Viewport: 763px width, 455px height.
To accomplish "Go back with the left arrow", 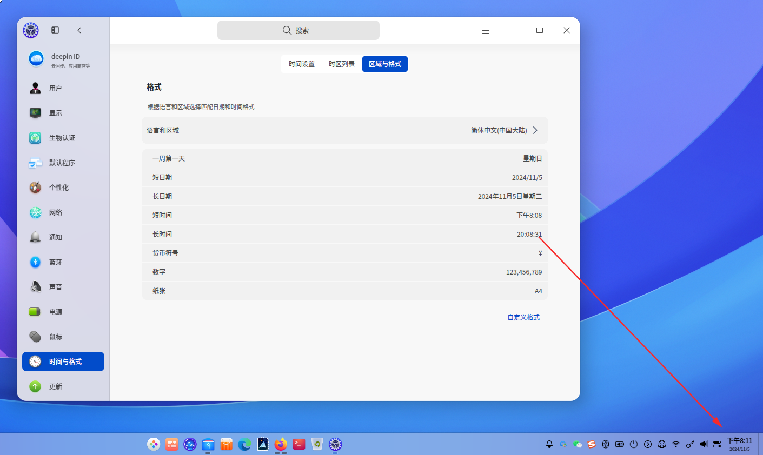I will 79,30.
